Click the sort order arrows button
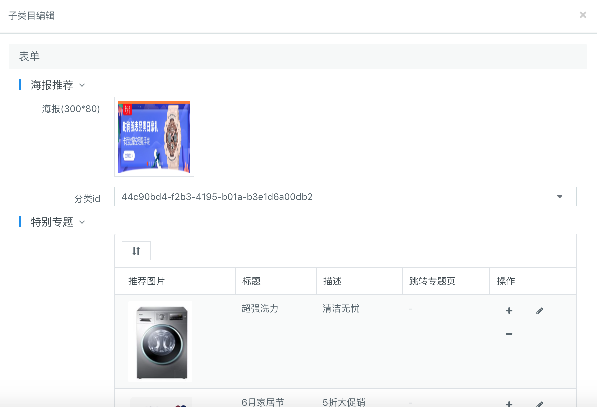The height and width of the screenshot is (407, 597). click(x=136, y=251)
